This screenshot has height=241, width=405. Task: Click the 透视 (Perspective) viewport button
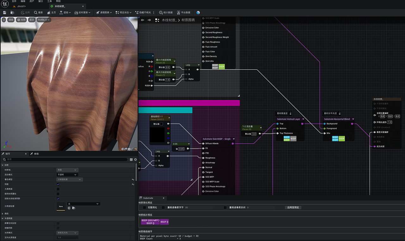(11, 20)
